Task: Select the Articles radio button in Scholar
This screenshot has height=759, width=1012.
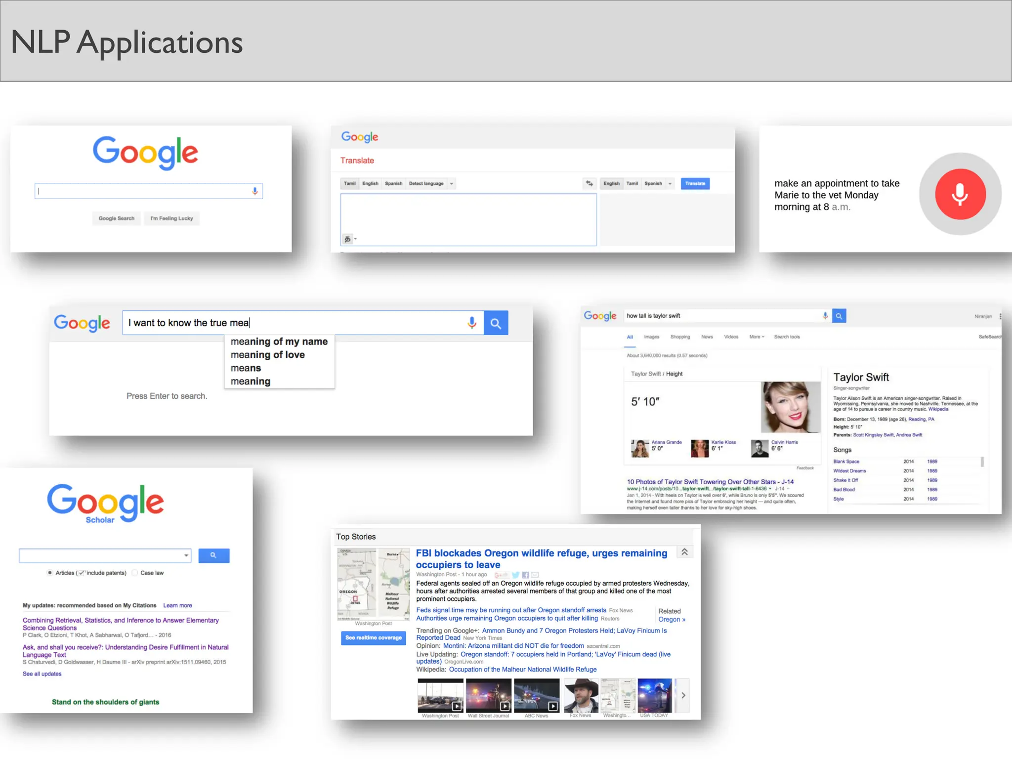Action: point(50,573)
